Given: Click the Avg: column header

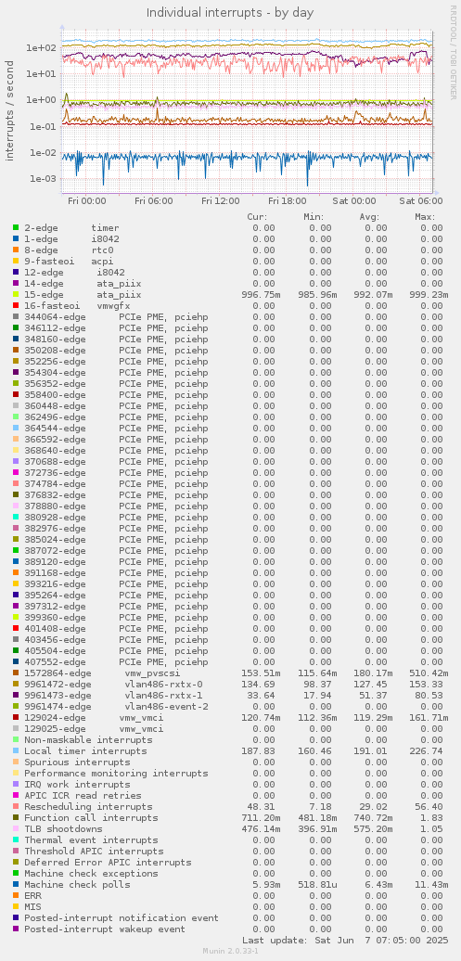Looking at the screenshot, I should [x=369, y=216].
